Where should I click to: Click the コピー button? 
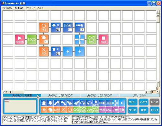pyautogui.click(x=133, y=102)
